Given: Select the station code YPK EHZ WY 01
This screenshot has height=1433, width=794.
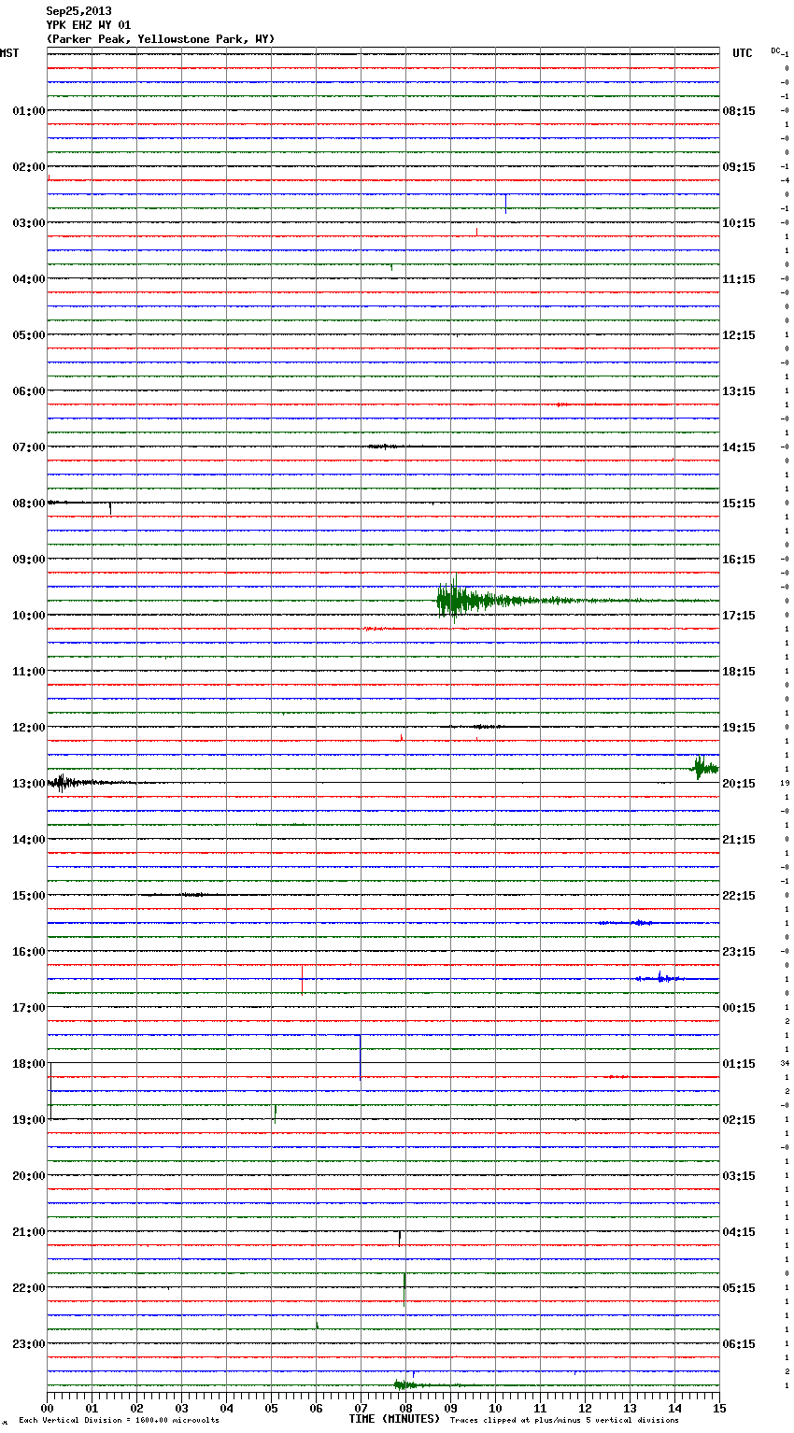Looking at the screenshot, I should pos(89,25).
